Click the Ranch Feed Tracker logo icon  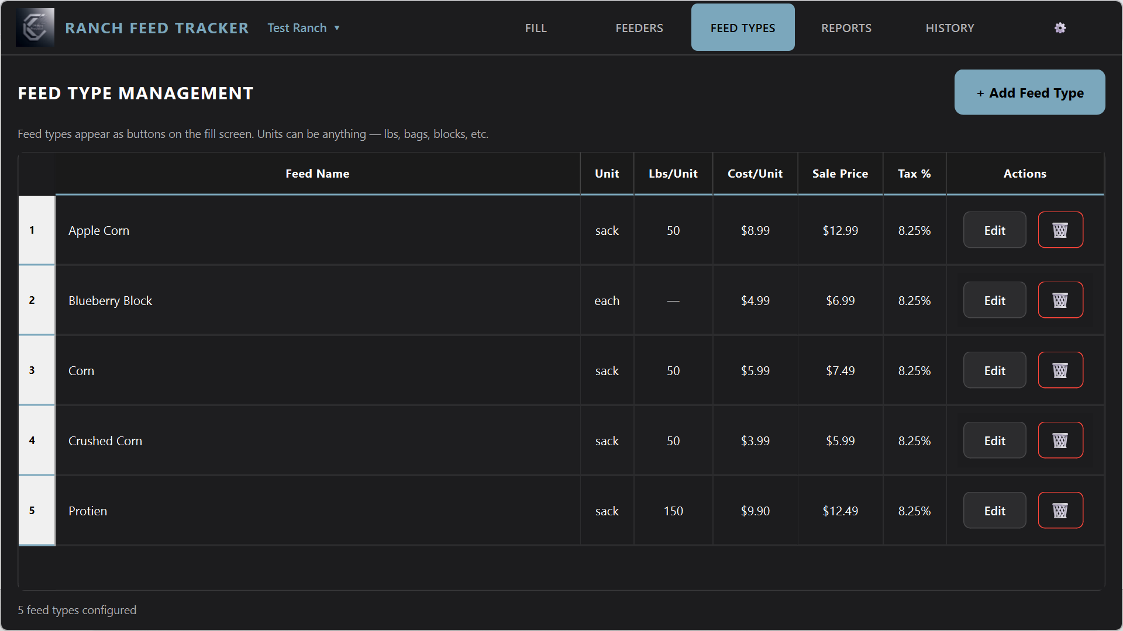coord(35,27)
